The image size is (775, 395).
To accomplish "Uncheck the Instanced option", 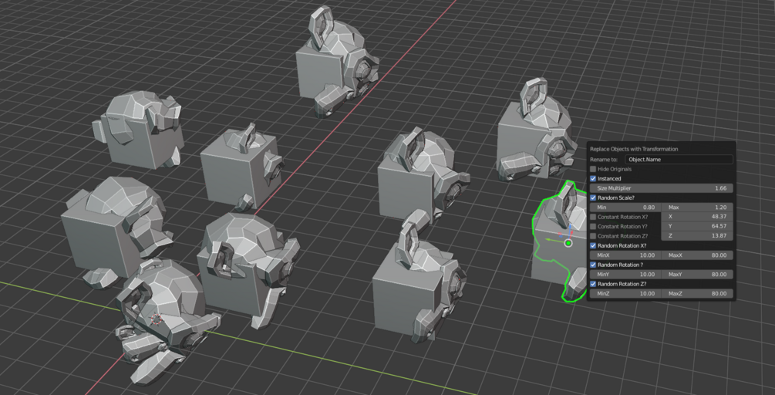I will [x=593, y=178].
